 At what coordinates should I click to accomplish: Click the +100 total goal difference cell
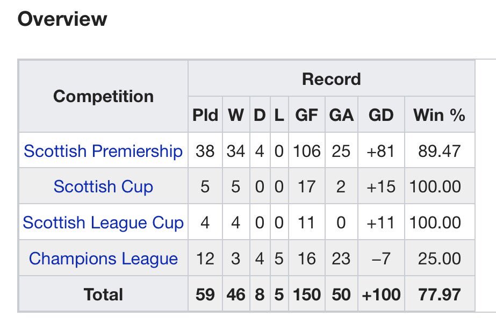click(x=381, y=294)
